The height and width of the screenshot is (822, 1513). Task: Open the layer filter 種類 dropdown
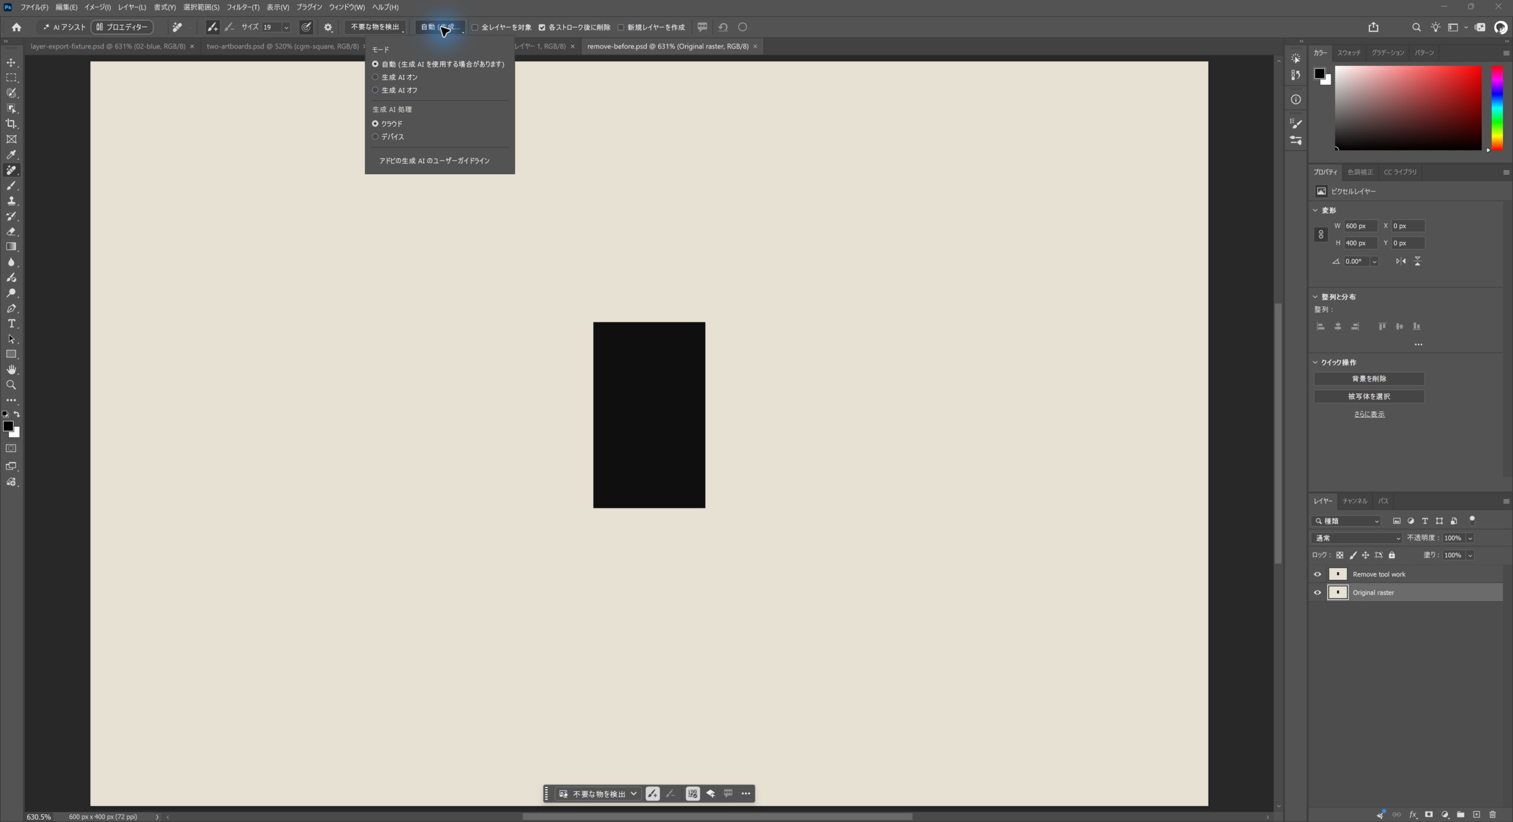coord(1346,521)
